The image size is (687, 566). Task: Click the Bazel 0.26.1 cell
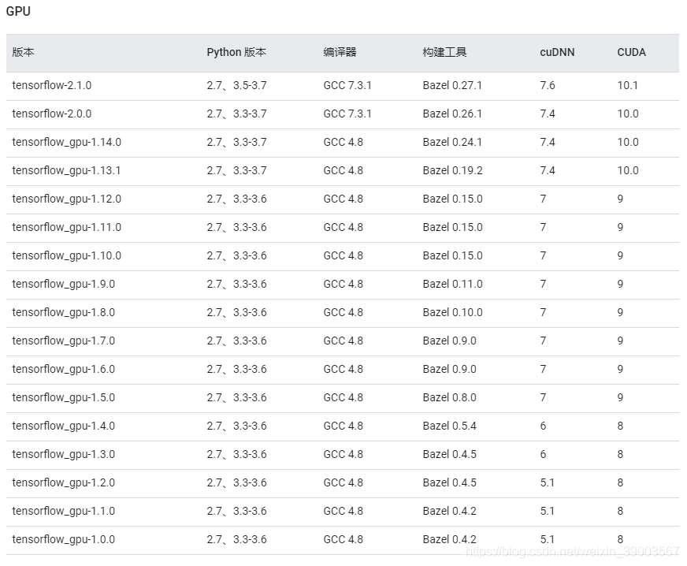click(x=452, y=114)
